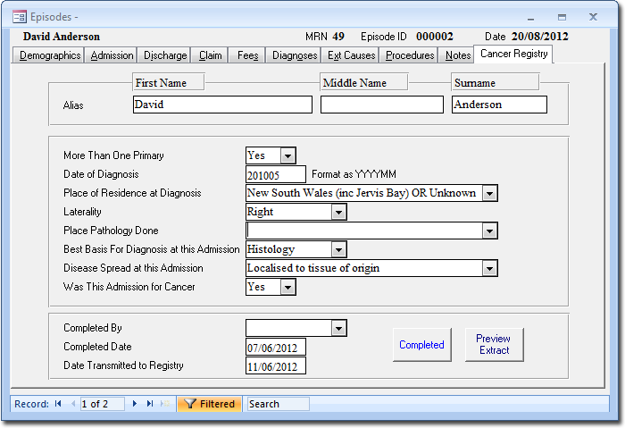
Task: Open the Procedures tab
Action: point(410,55)
